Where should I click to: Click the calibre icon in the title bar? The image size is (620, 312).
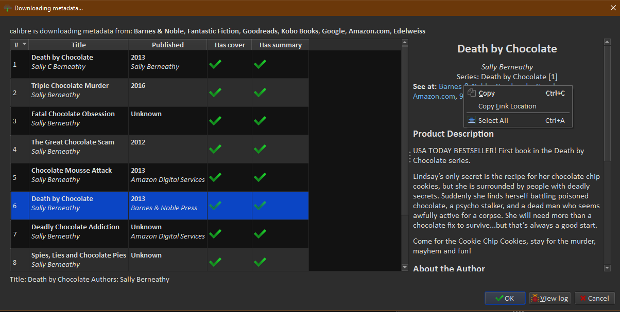point(7,8)
